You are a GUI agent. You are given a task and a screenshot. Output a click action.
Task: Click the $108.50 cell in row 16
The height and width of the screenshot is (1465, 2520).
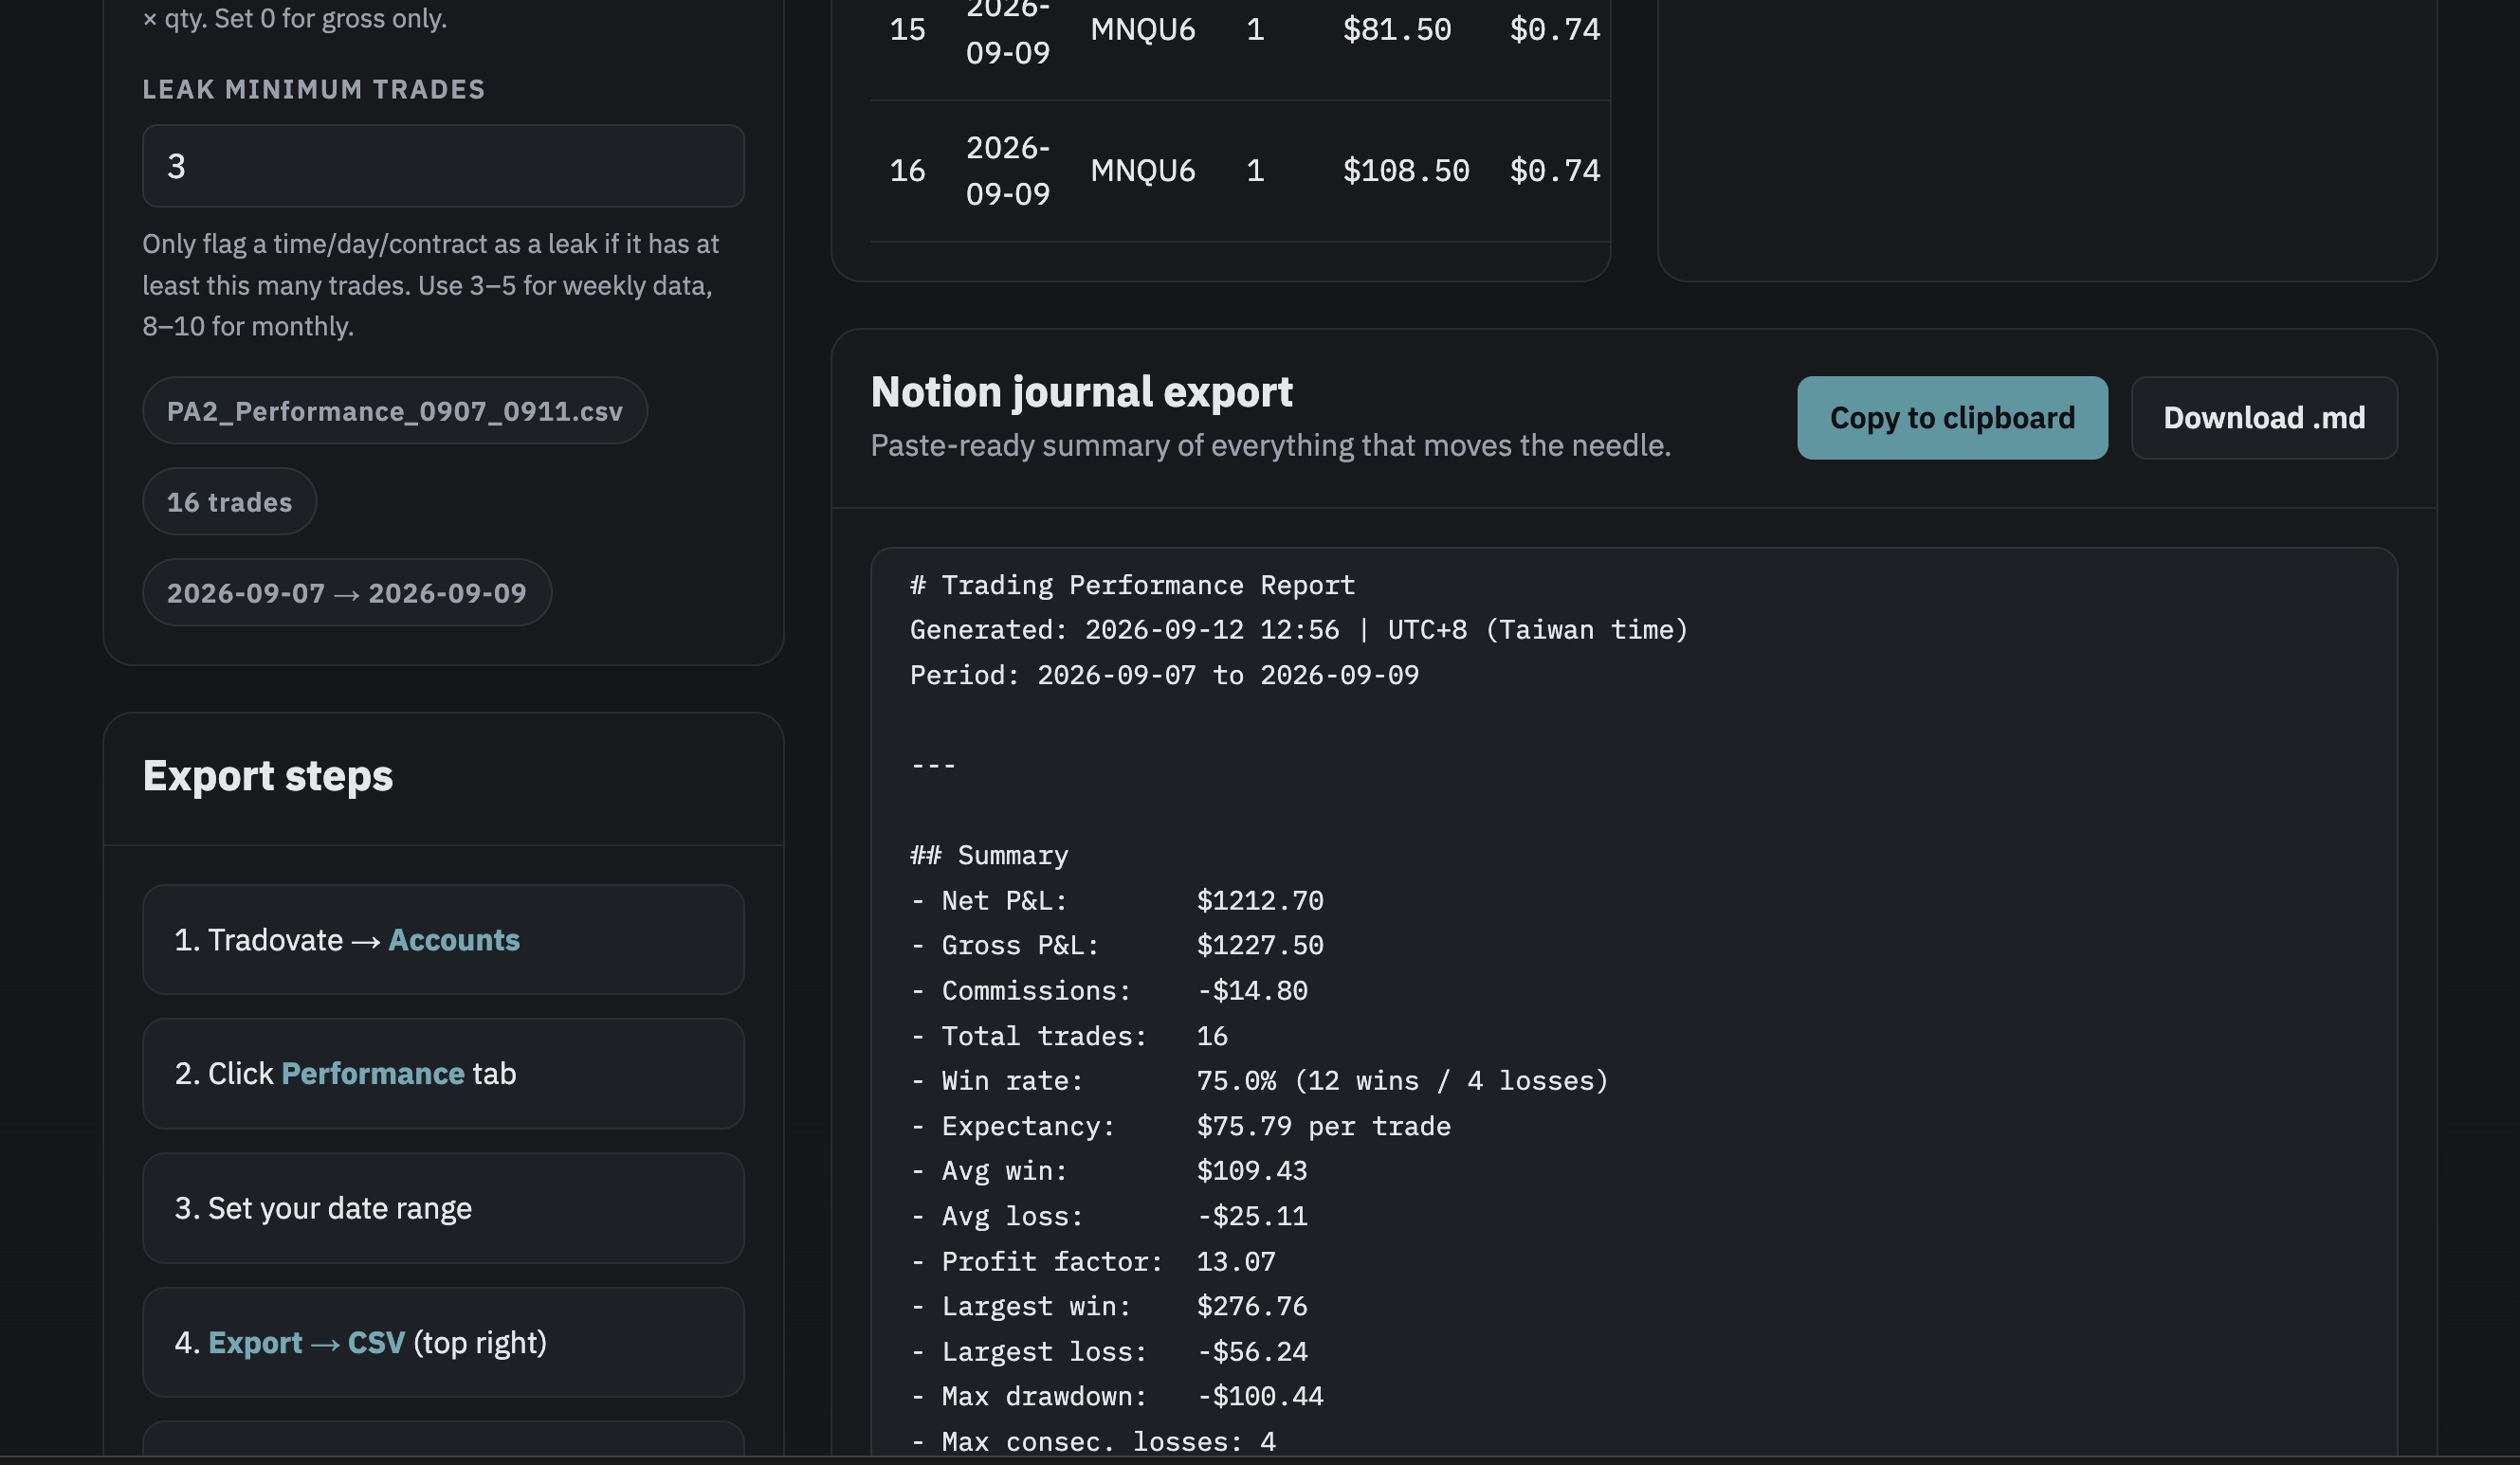tap(1406, 170)
